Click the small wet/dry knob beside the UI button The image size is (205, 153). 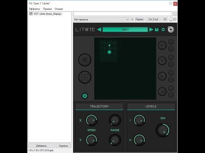pyautogui.click(x=170, y=20)
